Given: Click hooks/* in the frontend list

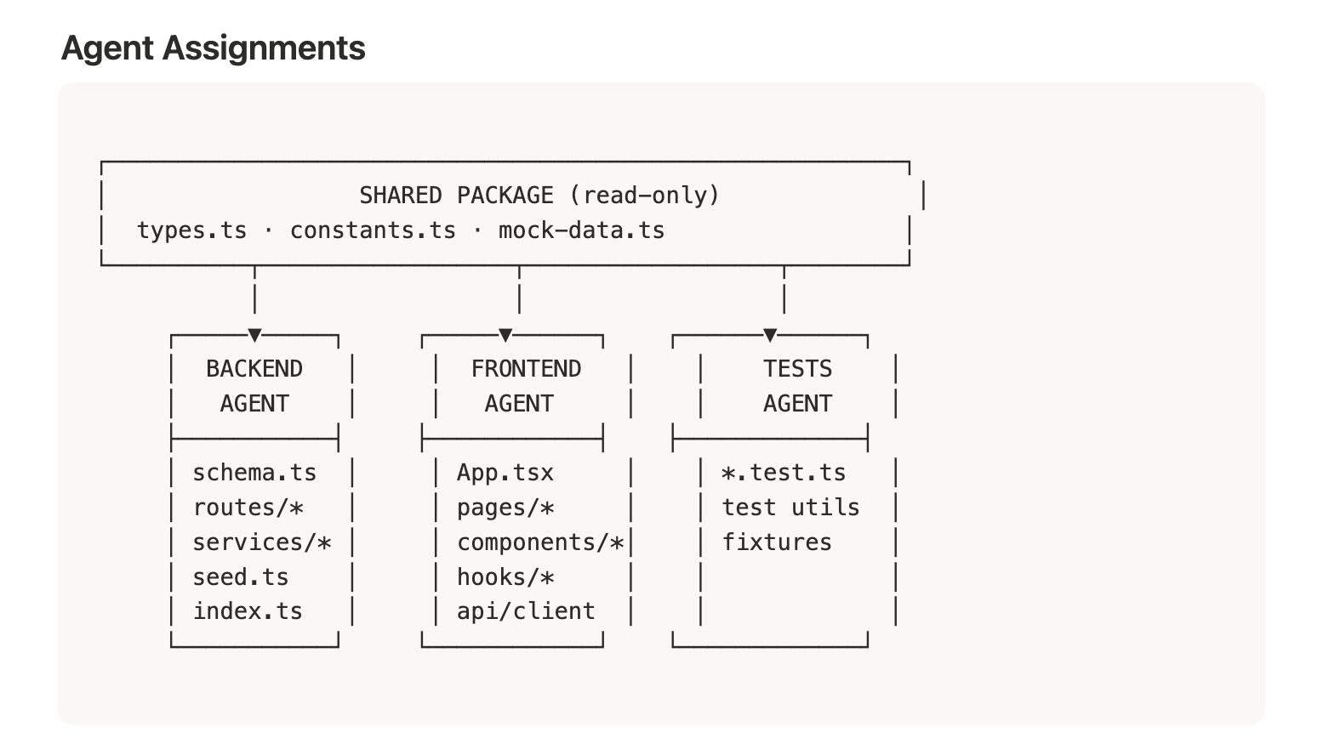Looking at the screenshot, I should (x=505, y=577).
